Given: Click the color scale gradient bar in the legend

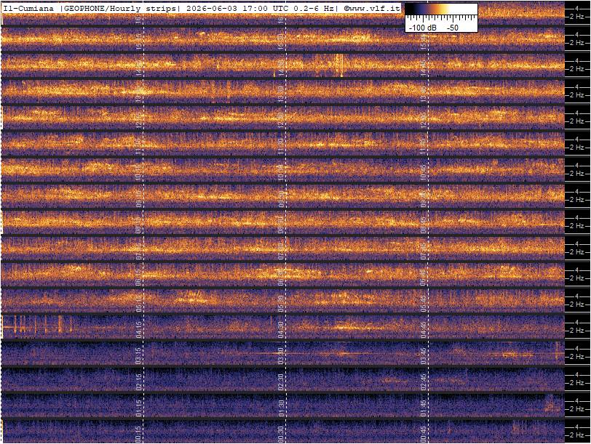Looking at the screenshot, I should 441,9.
